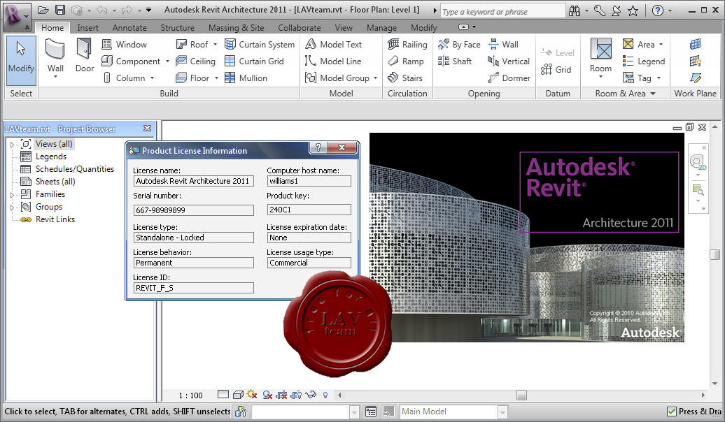Pick the Ceiling tool
This screenshot has width=725, height=422.
point(195,61)
